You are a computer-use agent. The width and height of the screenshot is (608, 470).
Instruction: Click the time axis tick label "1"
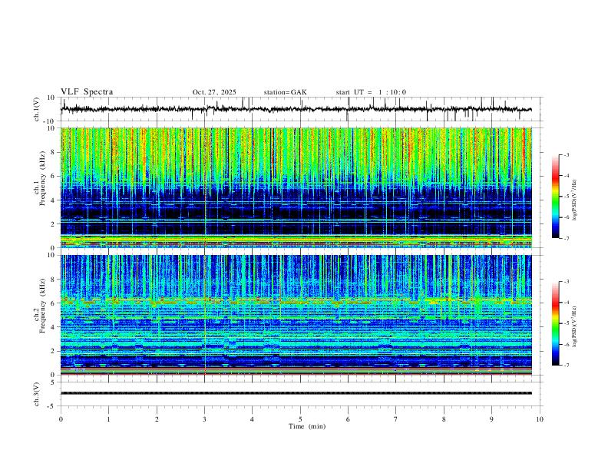point(108,419)
